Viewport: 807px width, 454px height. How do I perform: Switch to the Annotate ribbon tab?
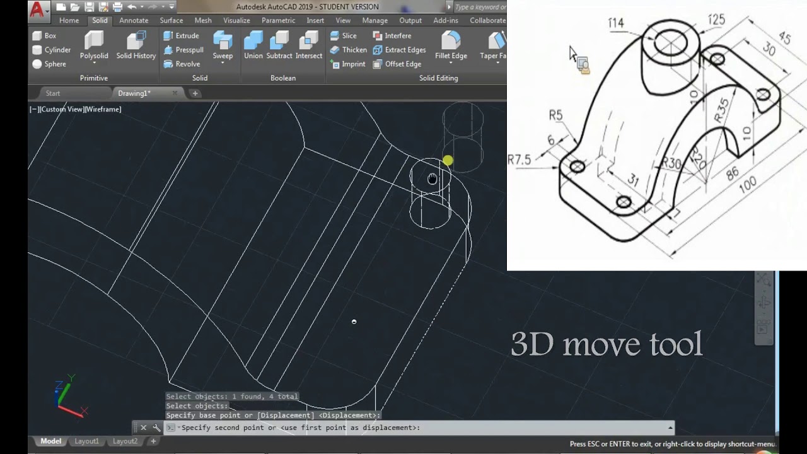pos(134,21)
